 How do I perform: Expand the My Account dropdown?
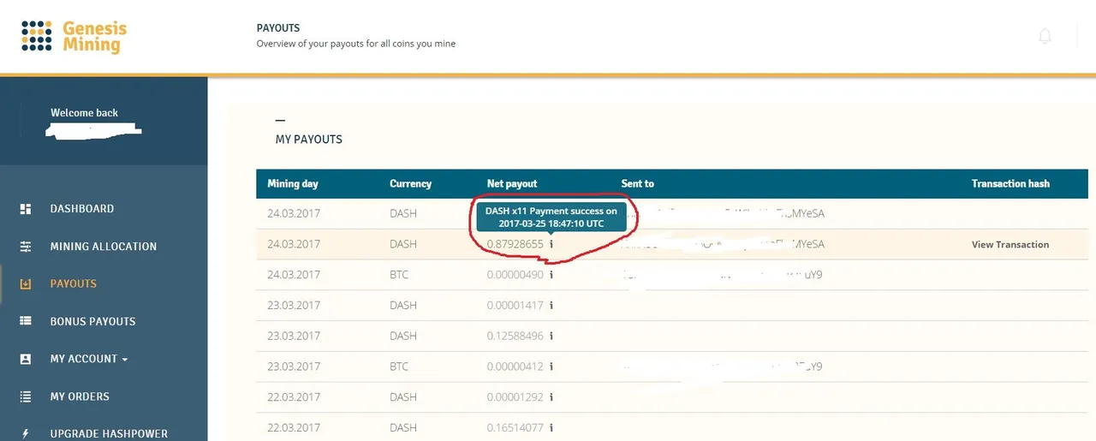tap(89, 359)
